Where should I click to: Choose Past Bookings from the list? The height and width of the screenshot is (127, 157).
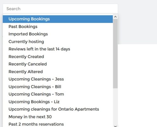click(58, 27)
